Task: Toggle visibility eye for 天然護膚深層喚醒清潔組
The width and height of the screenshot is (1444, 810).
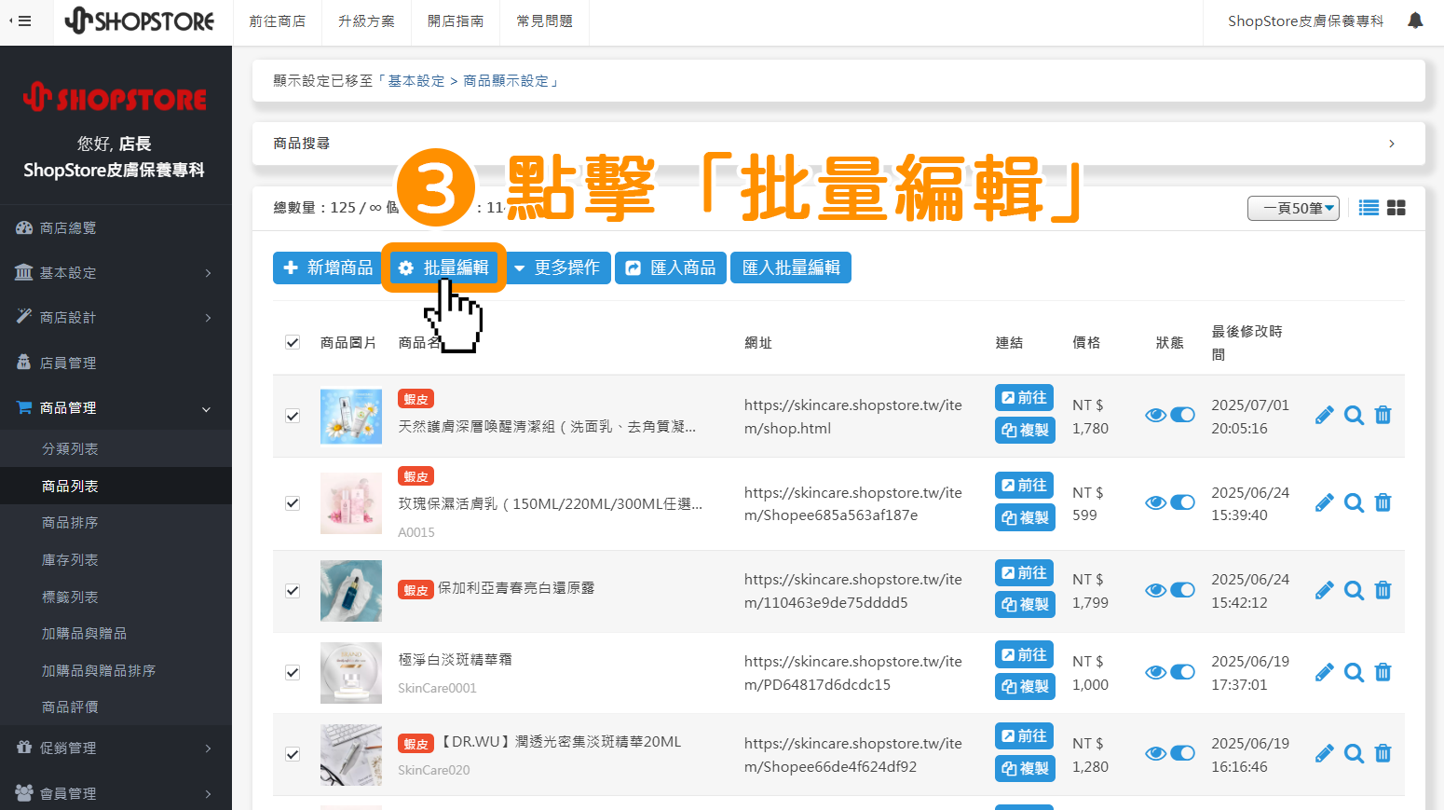Action: [x=1156, y=416]
